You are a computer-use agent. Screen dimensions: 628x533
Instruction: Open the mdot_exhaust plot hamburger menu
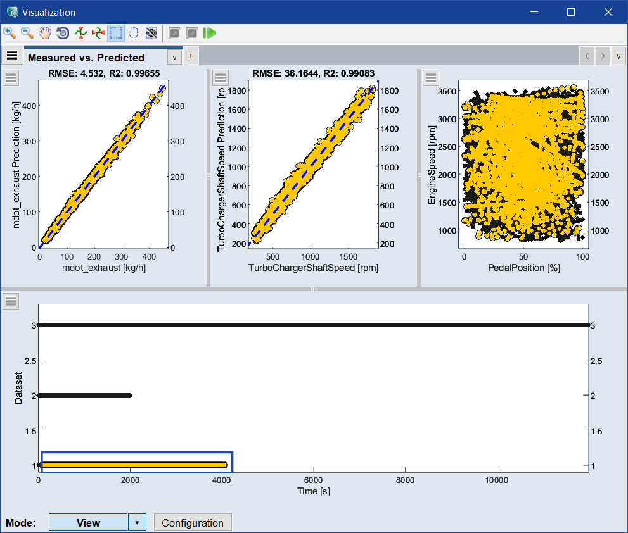pyautogui.click(x=11, y=78)
